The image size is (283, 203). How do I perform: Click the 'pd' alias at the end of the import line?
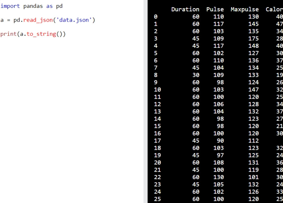click(59, 6)
